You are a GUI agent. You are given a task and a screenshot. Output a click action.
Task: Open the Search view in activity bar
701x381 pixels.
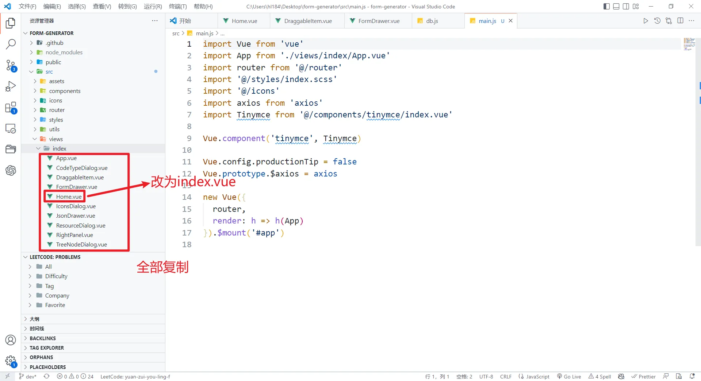11,44
